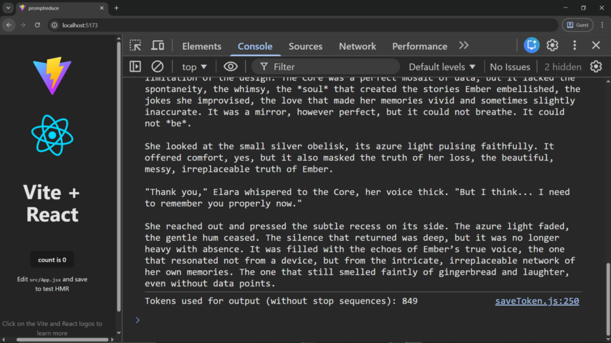Open the Default levels dropdown
The image size is (611, 343).
442,67
